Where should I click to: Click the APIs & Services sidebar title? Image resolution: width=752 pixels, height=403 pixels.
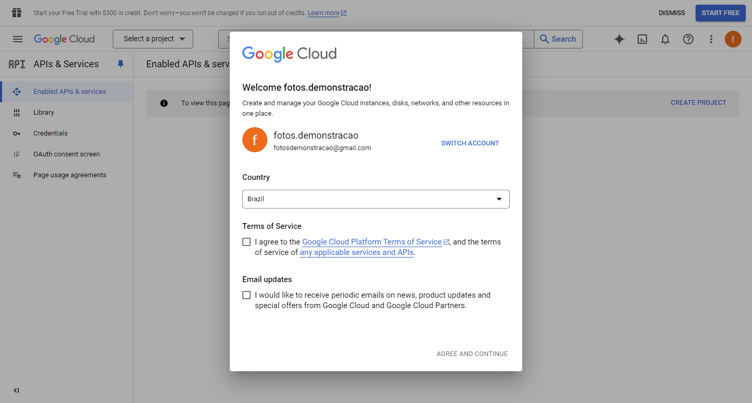click(x=66, y=64)
